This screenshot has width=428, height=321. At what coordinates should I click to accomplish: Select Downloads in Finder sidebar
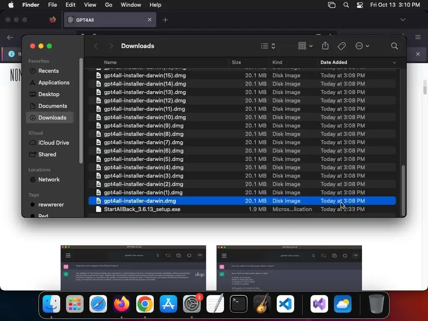(x=50, y=117)
